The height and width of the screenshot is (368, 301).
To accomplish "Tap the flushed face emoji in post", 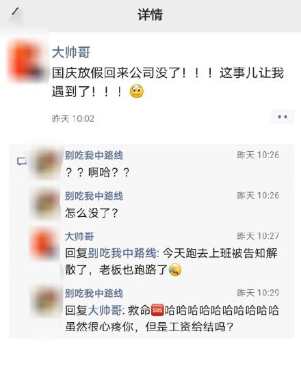I will (137, 91).
